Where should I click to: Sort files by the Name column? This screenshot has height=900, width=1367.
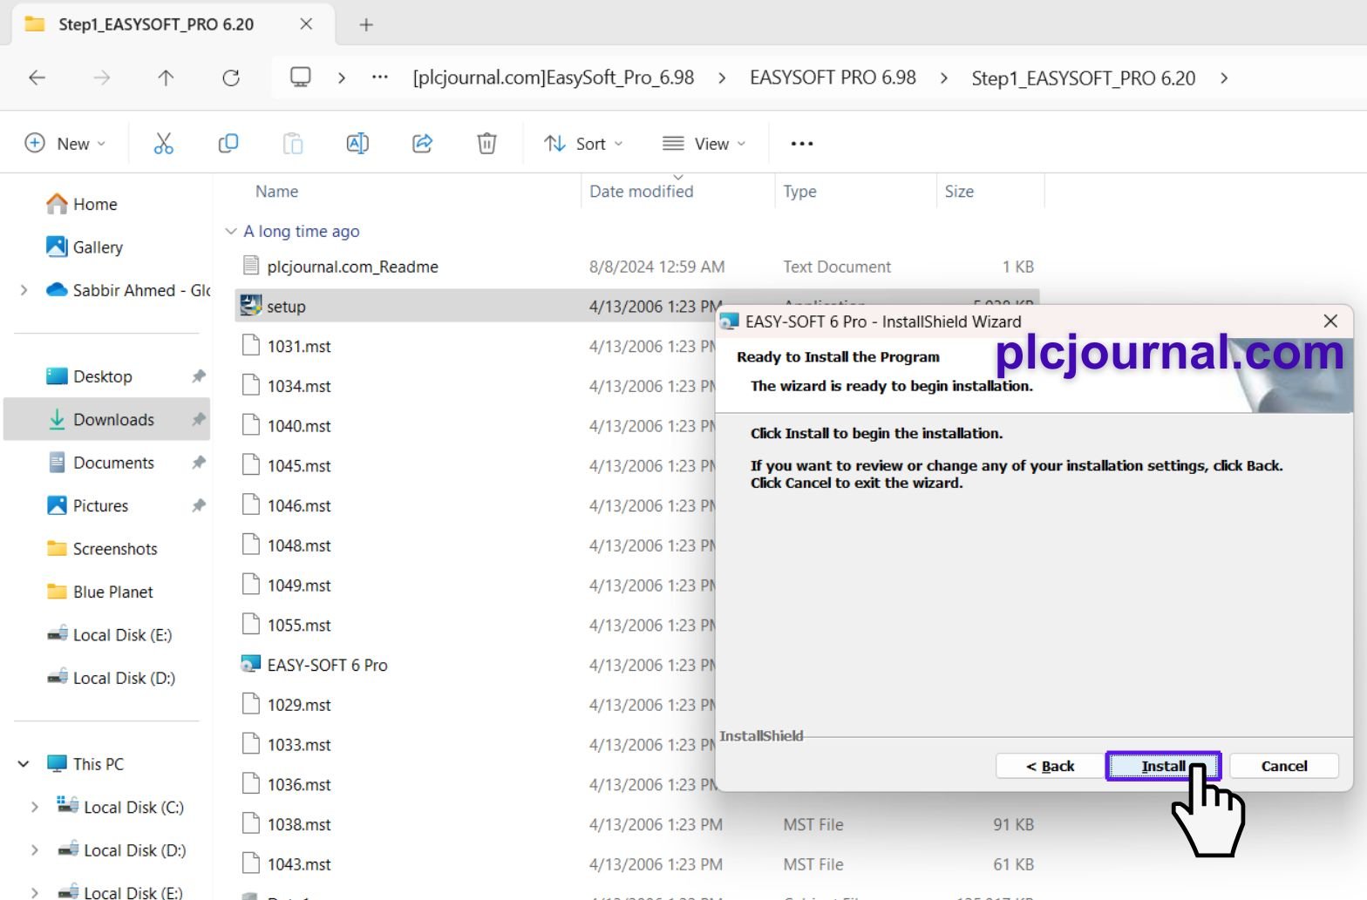pyautogui.click(x=276, y=192)
